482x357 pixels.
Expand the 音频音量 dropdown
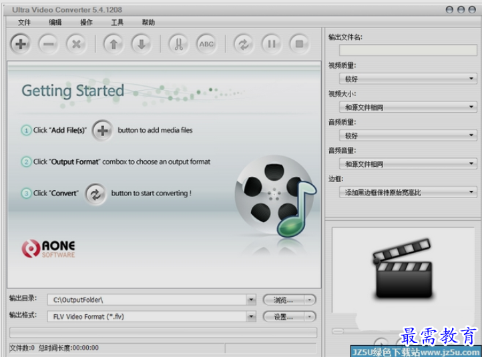point(408,163)
